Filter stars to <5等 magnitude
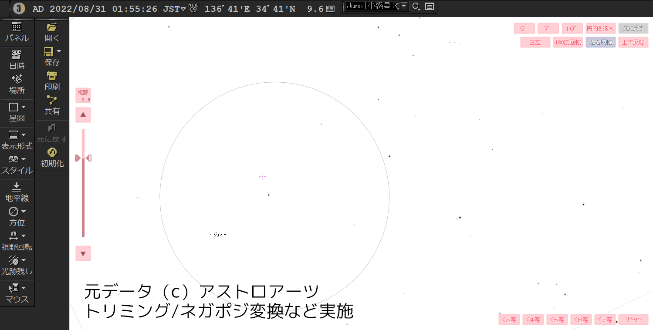 (557, 320)
